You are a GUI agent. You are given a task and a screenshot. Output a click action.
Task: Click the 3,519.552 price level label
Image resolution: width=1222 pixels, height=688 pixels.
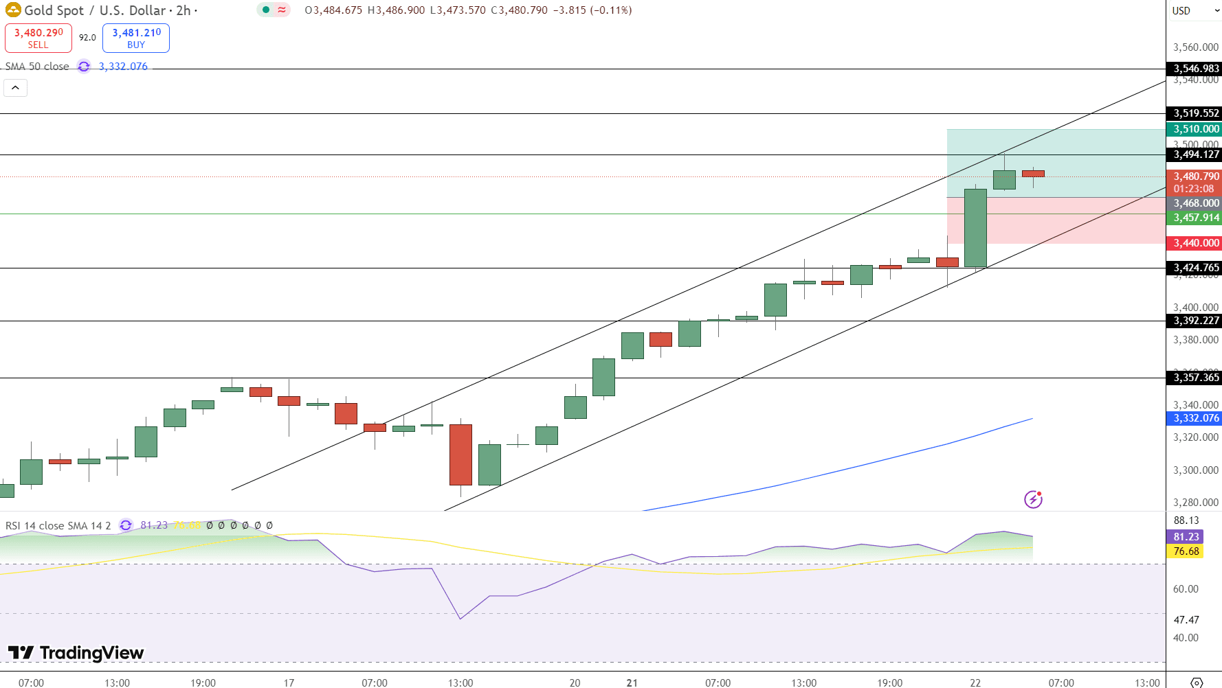tap(1196, 113)
